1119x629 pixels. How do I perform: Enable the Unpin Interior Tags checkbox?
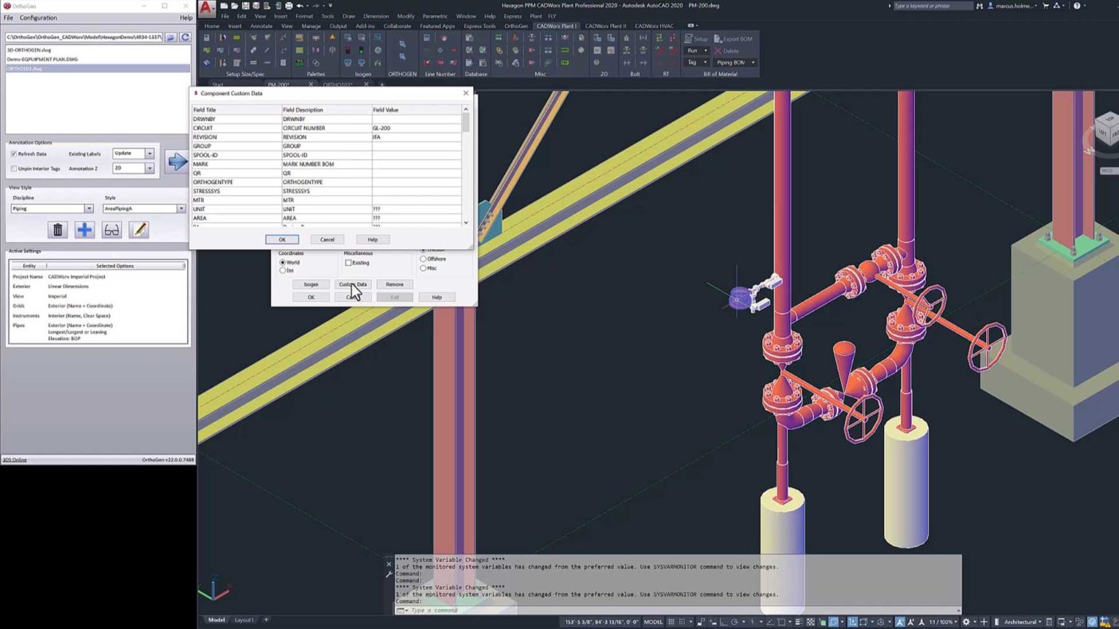tap(14, 169)
